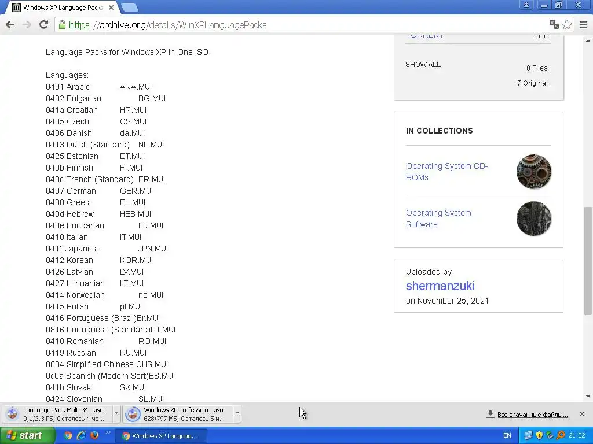This screenshot has height=444, width=593.
Task: Click the text '0401 Arabic'
Action: coord(67,87)
